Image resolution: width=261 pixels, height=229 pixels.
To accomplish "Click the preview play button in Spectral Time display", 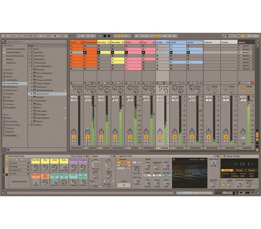I will (x=174, y=160).
